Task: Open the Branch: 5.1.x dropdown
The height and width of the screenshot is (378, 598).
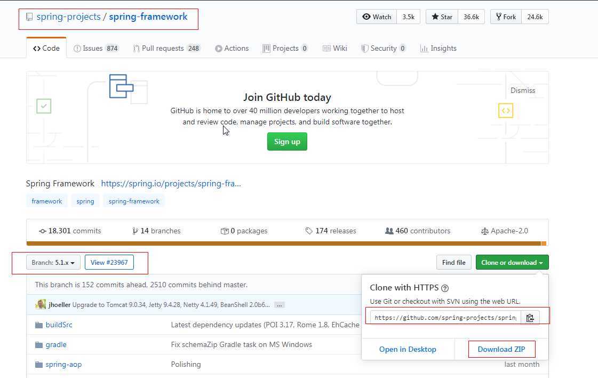Action: click(x=53, y=263)
